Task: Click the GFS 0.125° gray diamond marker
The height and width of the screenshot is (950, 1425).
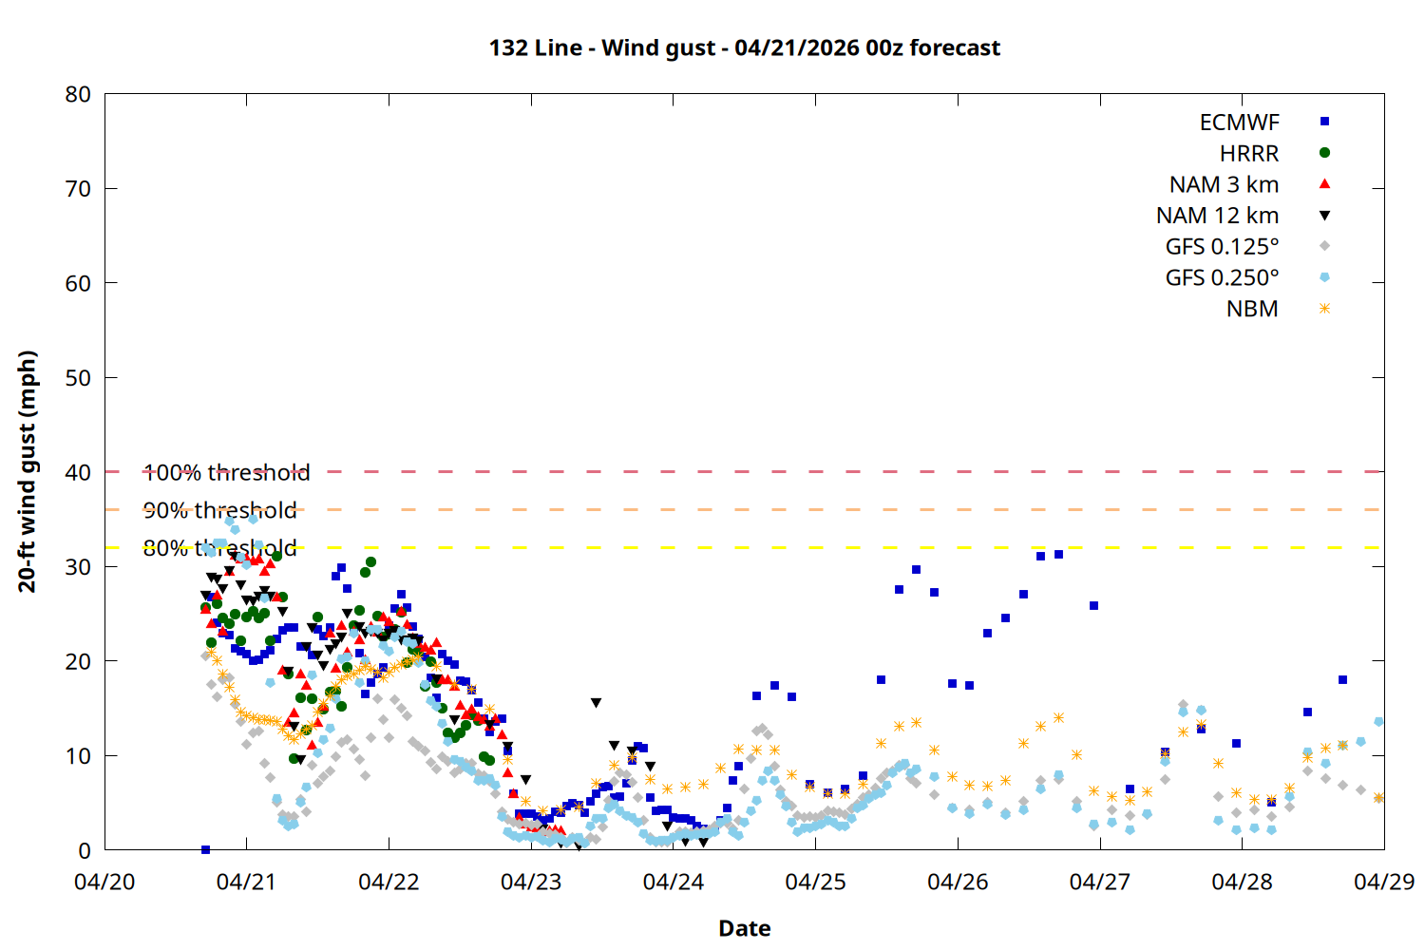Action: coord(1324,246)
